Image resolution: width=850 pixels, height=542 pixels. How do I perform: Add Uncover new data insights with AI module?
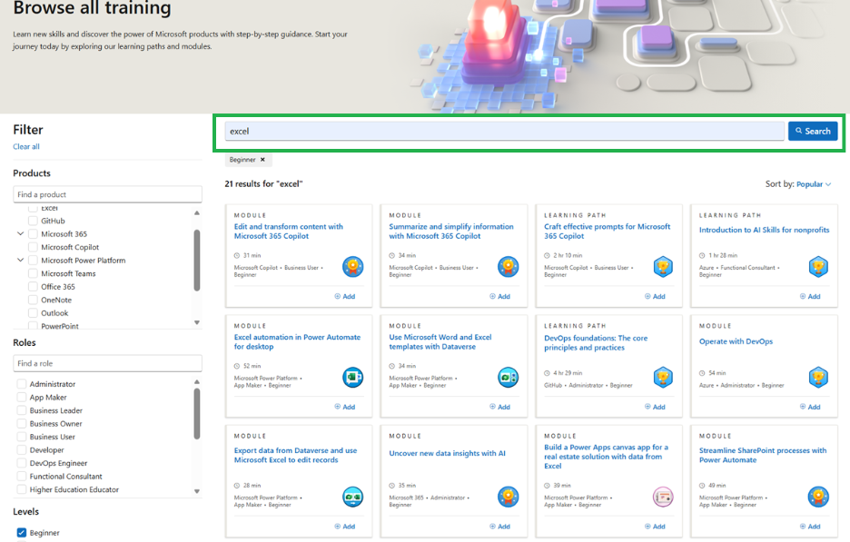pos(499,527)
